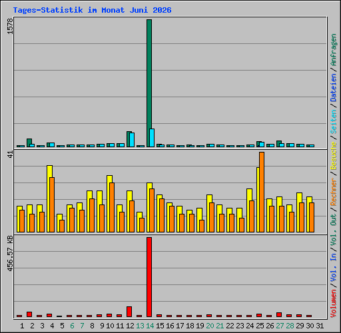
Task: Click the x-axis day label 16
Action: (170, 326)
